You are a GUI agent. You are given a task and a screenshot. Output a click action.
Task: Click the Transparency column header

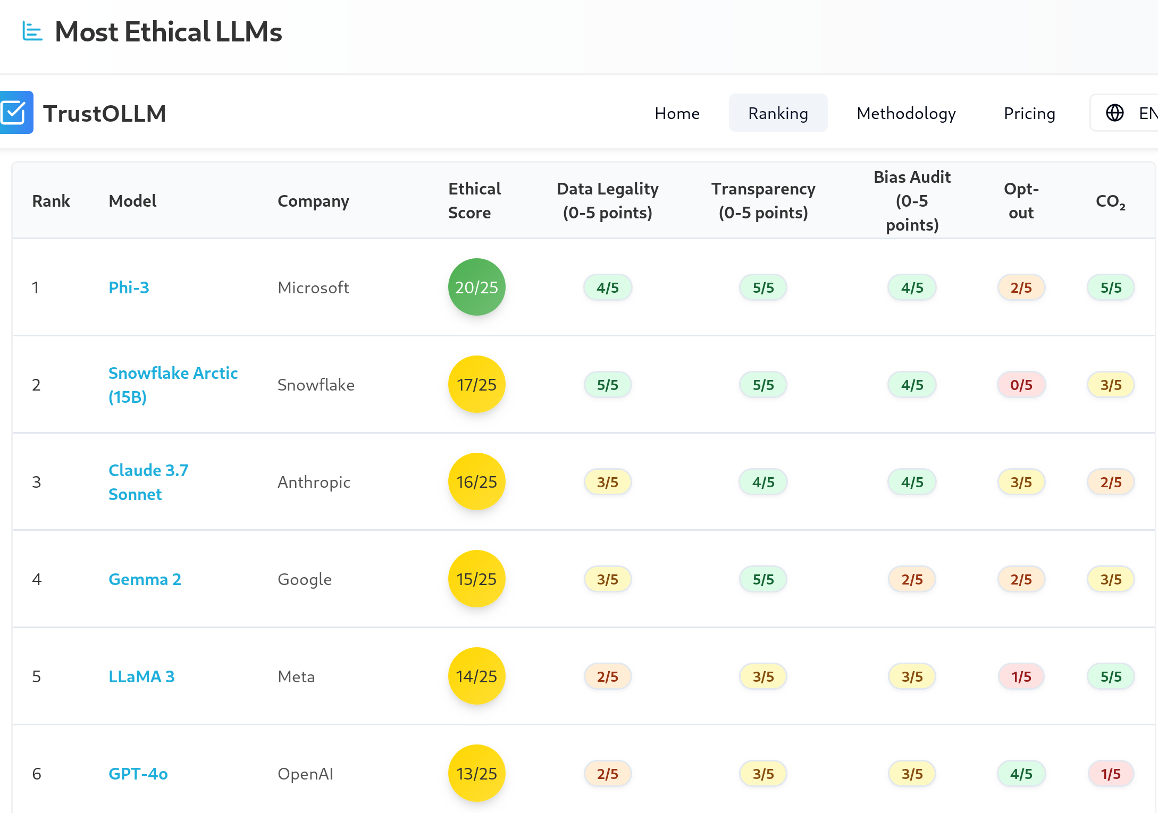click(x=763, y=201)
